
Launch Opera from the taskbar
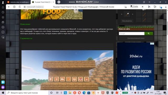(x=79, y=93)
